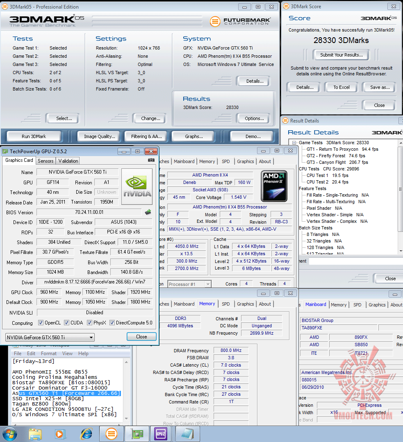The image size is (403, 442).
Task: Click Details... in the 3DMark Score window
Action: 305,87
